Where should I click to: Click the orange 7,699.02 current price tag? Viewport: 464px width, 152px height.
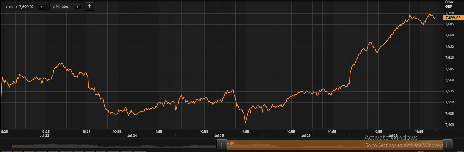(x=453, y=17)
